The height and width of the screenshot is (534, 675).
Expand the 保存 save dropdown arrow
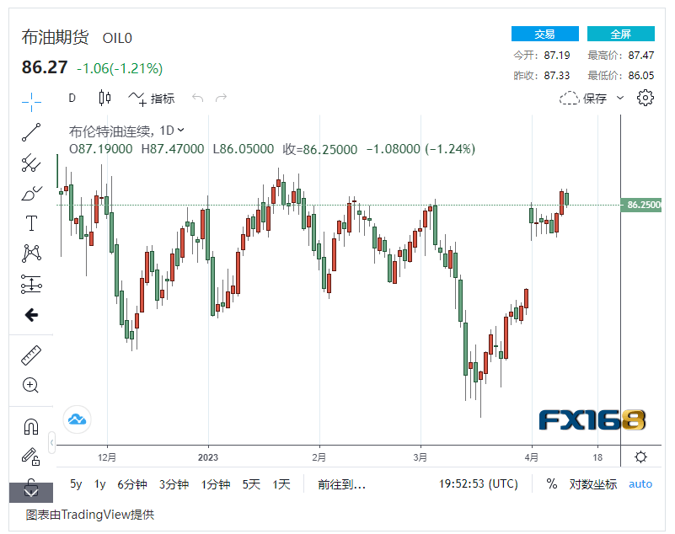point(621,98)
